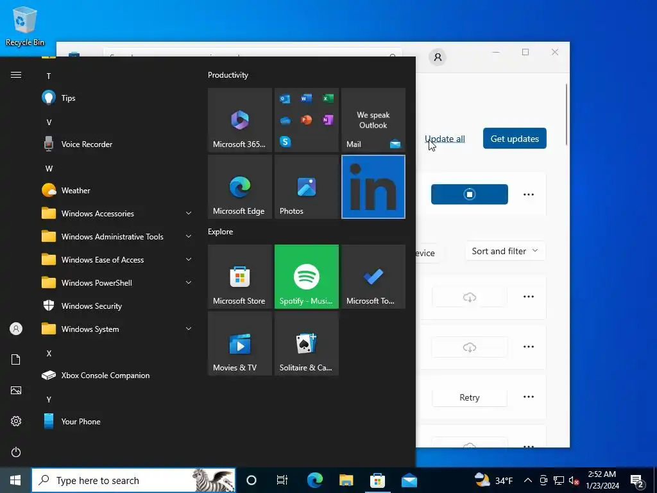Open Task View on taskbar
This screenshot has height=493, width=657.
(282, 480)
